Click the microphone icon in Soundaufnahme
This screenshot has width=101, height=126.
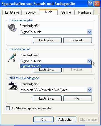pyautogui.click(x=12, y=57)
